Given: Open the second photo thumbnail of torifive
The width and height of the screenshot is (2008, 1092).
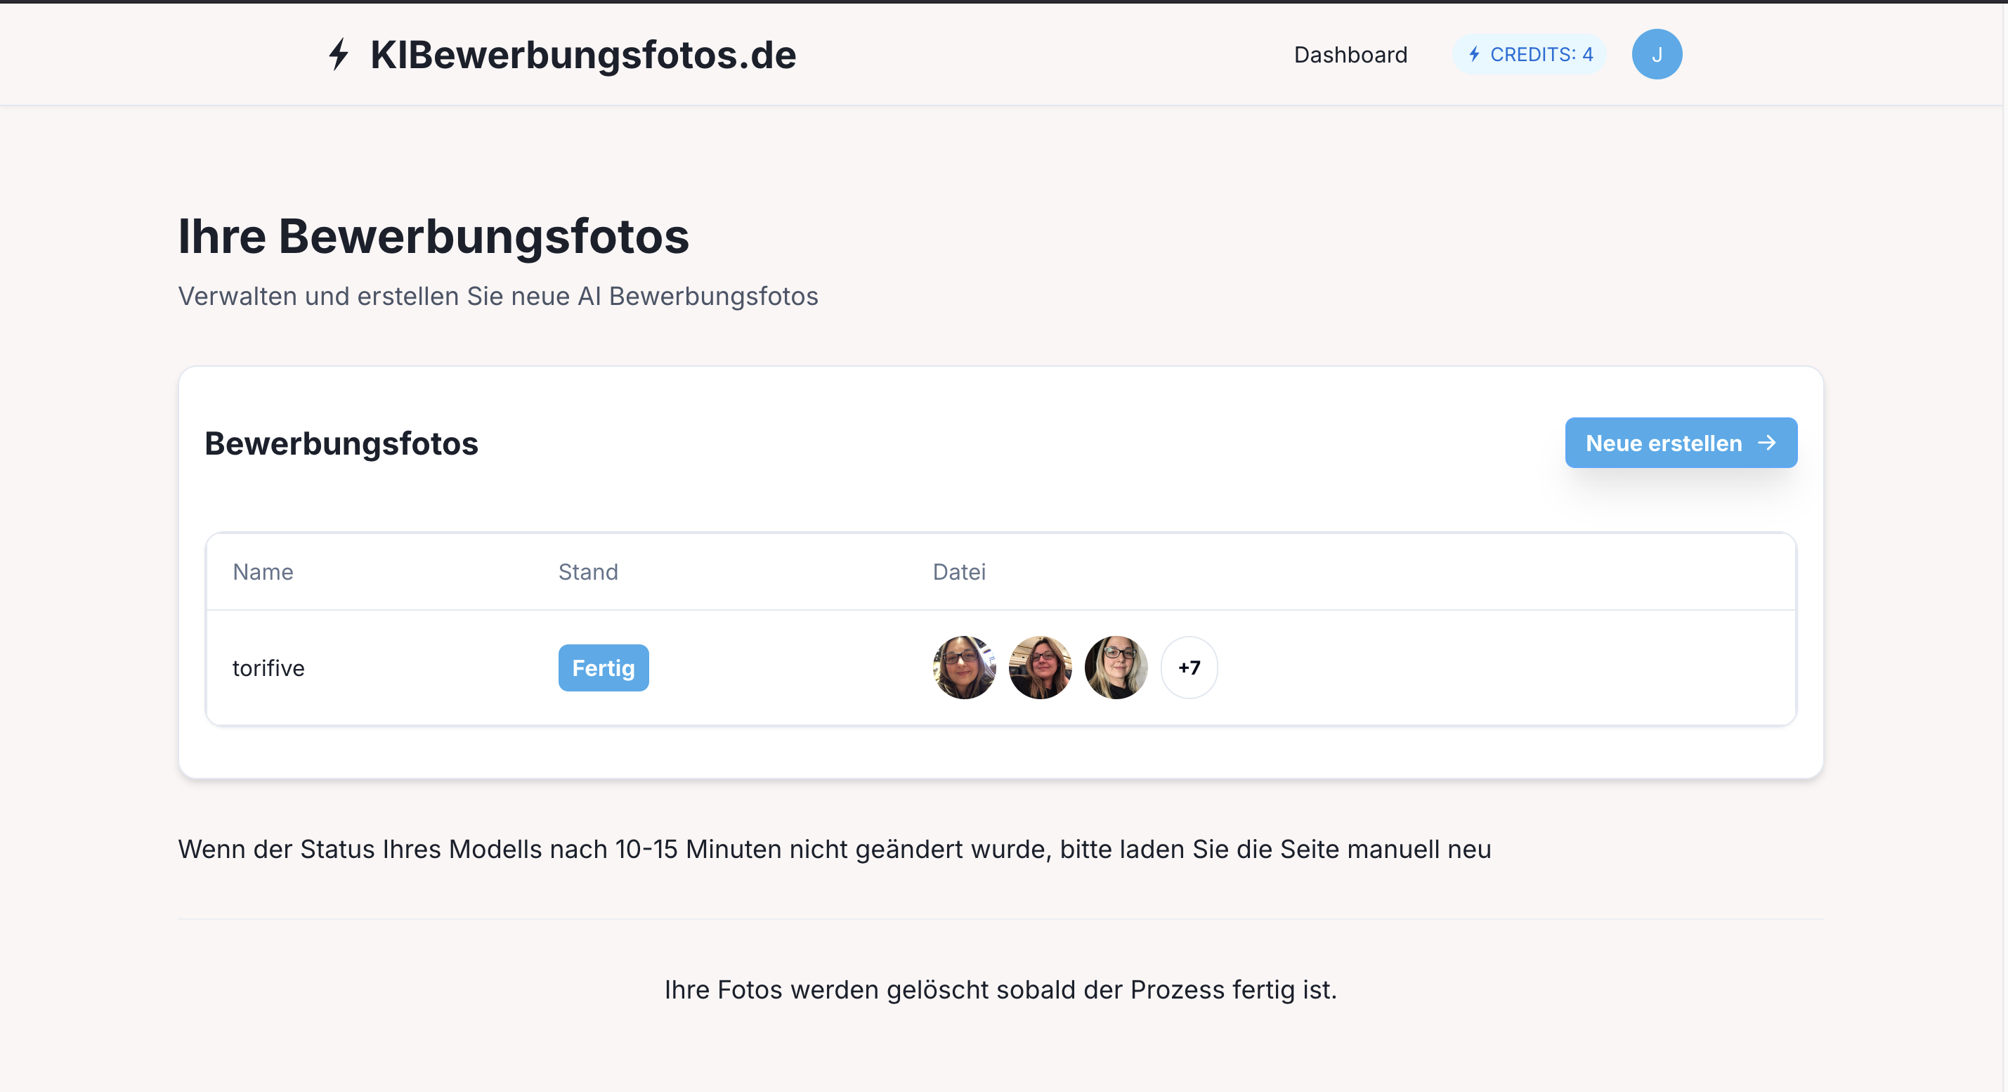Looking at the screenshot, I should tap(1040, 667).
